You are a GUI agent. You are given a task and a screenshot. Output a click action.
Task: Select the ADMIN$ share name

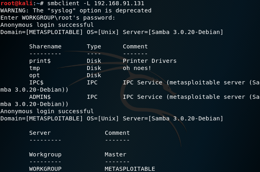click(40, 97)
